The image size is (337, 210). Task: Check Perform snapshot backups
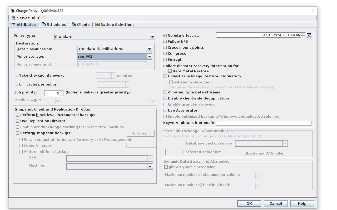click(x=18, y=133)
